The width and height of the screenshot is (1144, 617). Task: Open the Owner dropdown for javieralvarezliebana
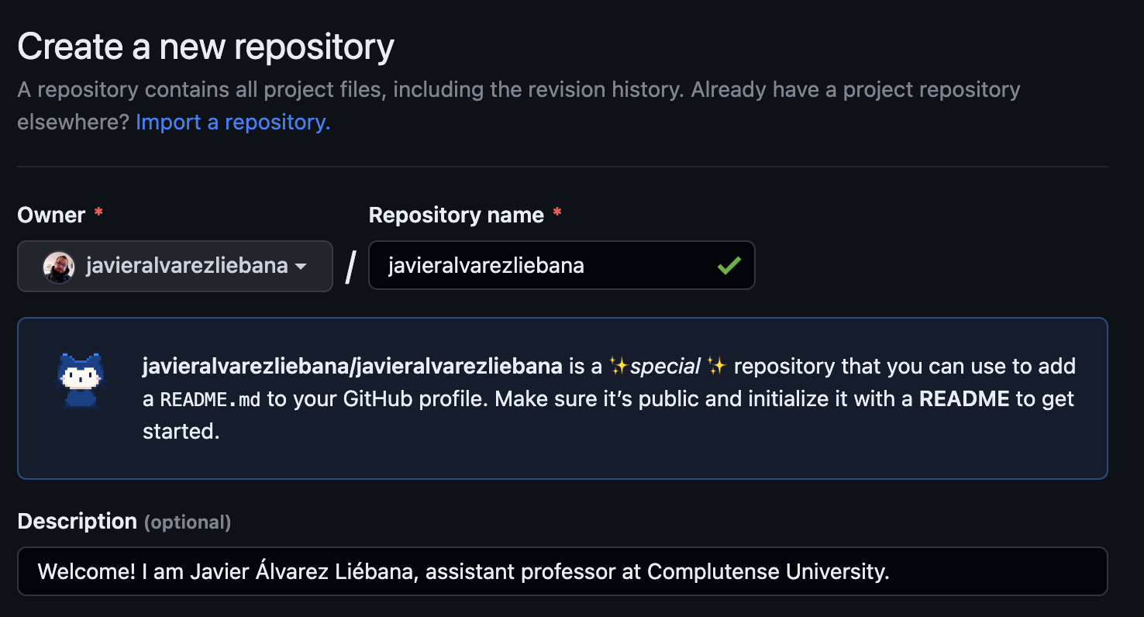pos(174,267)
